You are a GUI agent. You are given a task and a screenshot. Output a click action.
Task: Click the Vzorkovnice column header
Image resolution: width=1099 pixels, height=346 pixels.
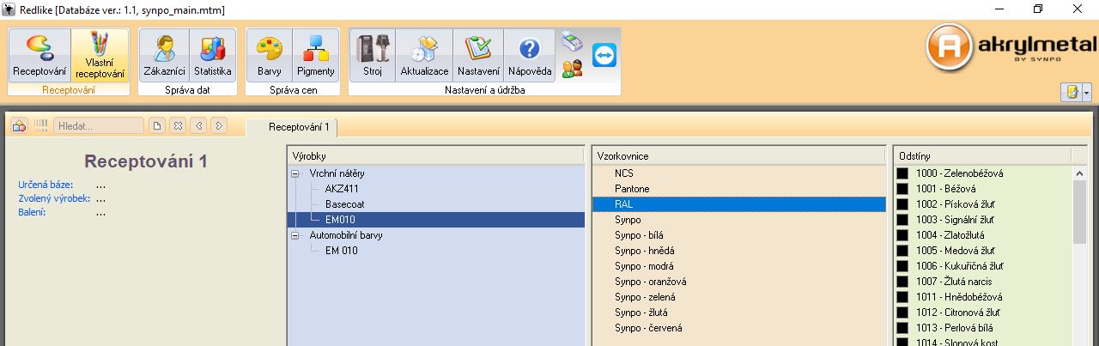point(738,156)
